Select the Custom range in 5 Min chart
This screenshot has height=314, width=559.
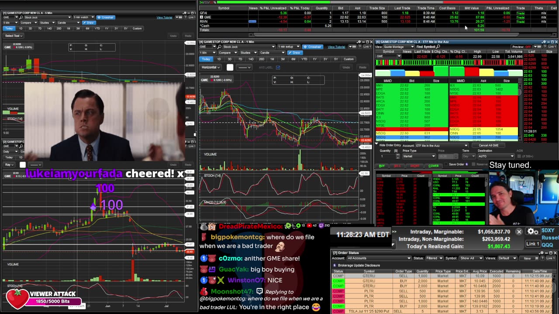(137, 28)
